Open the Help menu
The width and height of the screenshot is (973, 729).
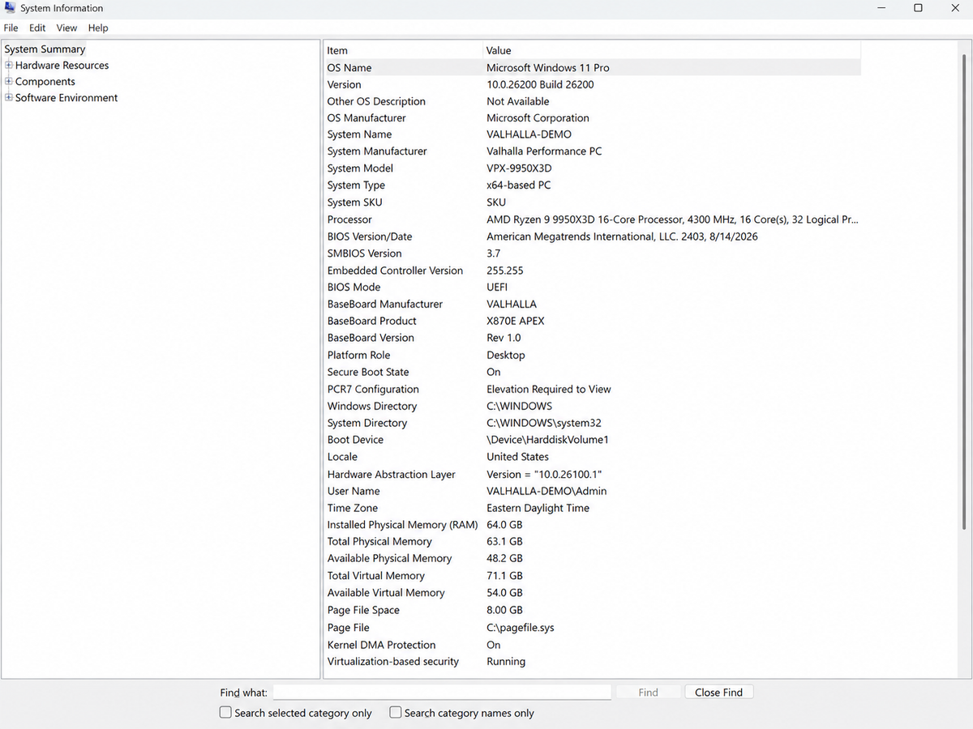(x=98, y=28)
